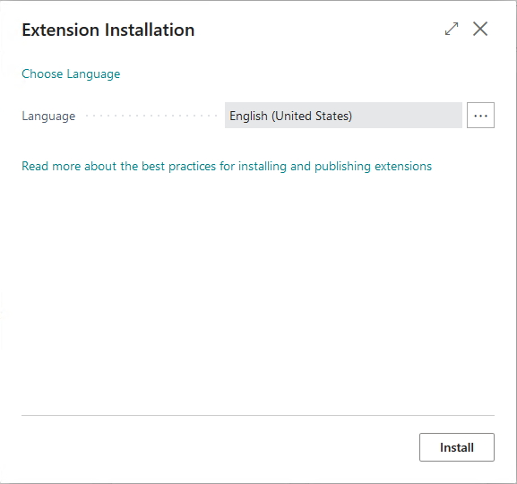Image resolution: width=517 pixels, height=484 pixels.
Task: Click the dotted leader beside Language label
Action: point(151,116)
